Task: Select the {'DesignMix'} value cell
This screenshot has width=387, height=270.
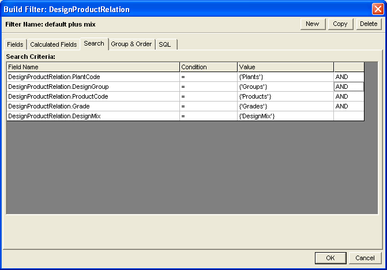Action: point(285,116)
